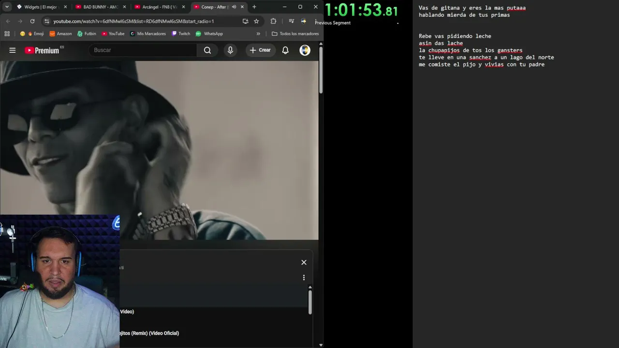The image size is (619, 348).
Task: Reload the YouTube page
Action: [32, 21]
